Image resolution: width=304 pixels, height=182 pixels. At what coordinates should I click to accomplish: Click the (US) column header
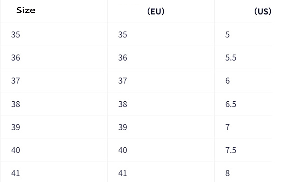coord(262,12)
